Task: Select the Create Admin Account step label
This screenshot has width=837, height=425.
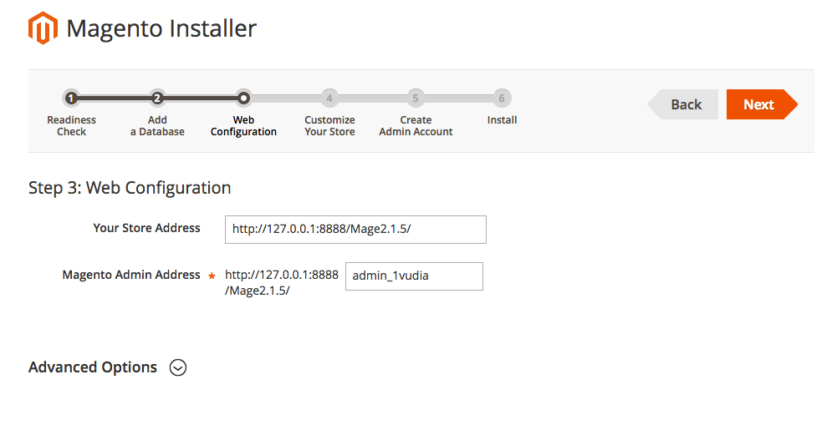Action: 416,126
